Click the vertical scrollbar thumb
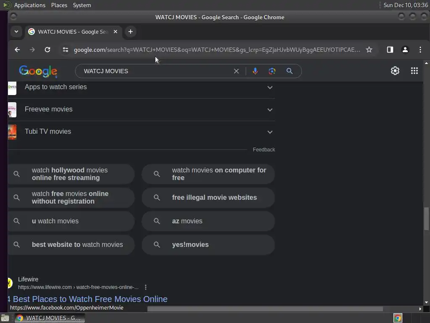Viewport: 430px width, 323px height. 426,219
